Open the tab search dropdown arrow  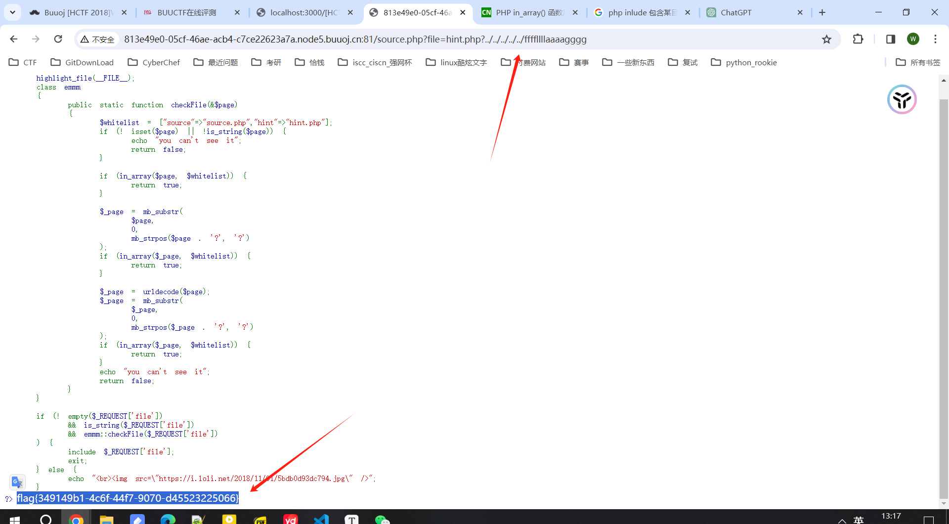point(12,12)
